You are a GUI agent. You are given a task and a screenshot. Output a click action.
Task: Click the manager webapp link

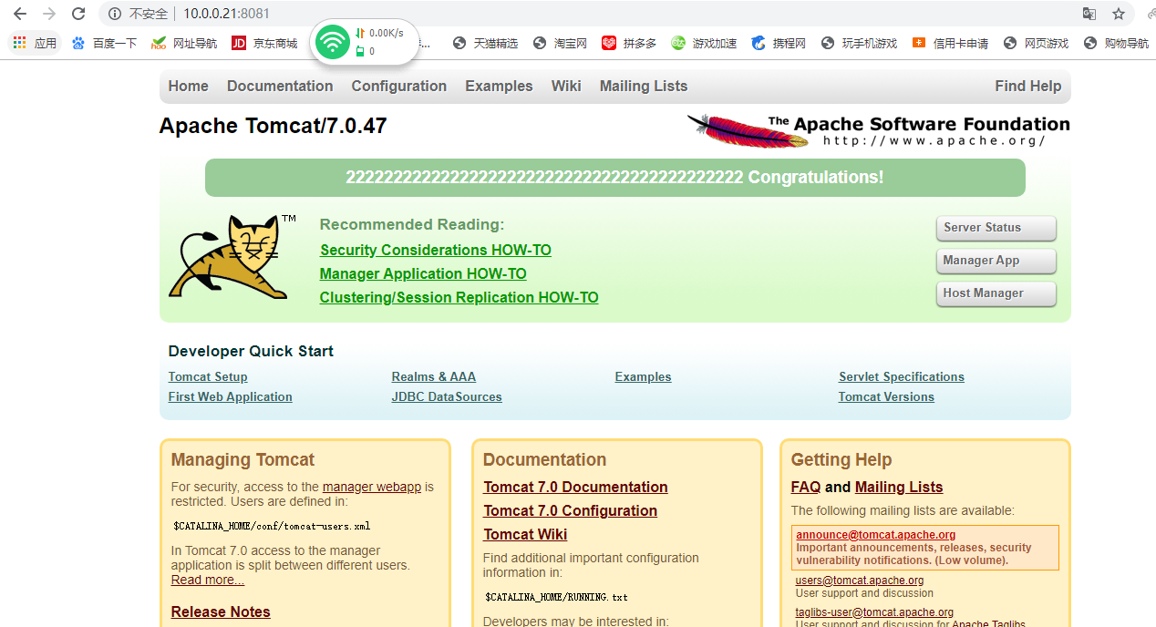point(372,487)
